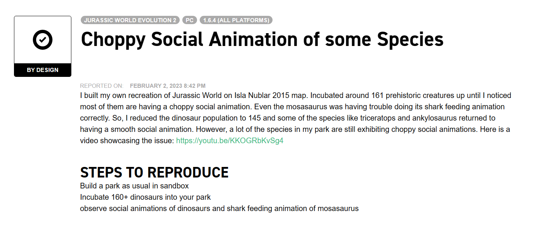Click the 'Incubate 160+ dinosaurs' step

coord(145,197)
